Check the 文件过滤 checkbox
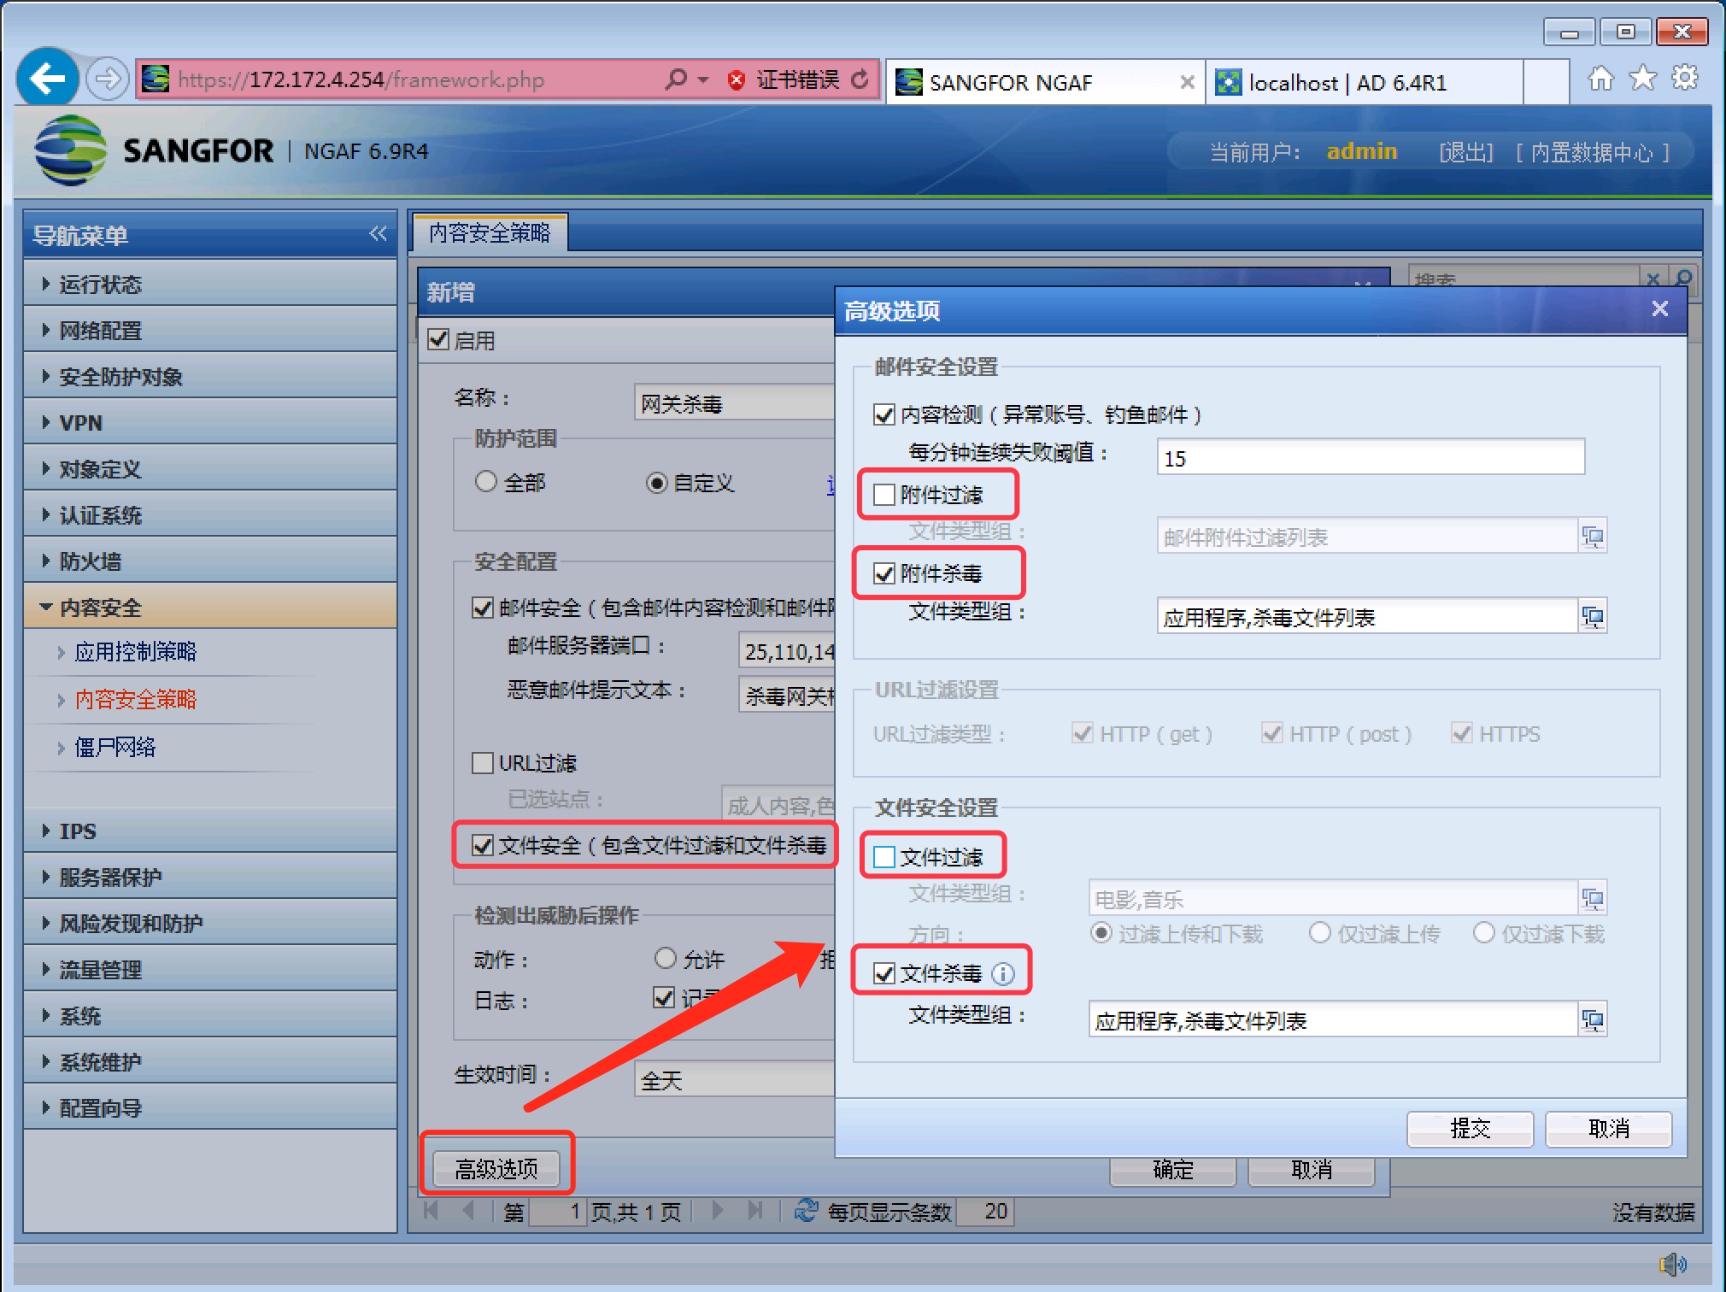 point(885,857)
